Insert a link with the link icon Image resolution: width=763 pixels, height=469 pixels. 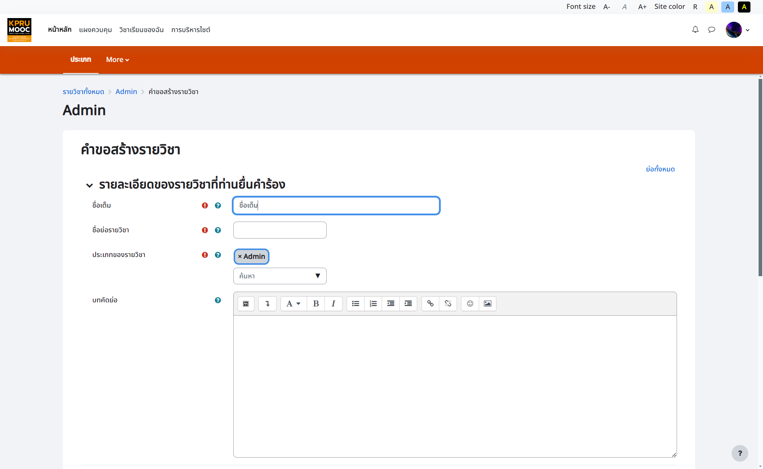pyautogui.click(x=430, y=303)
